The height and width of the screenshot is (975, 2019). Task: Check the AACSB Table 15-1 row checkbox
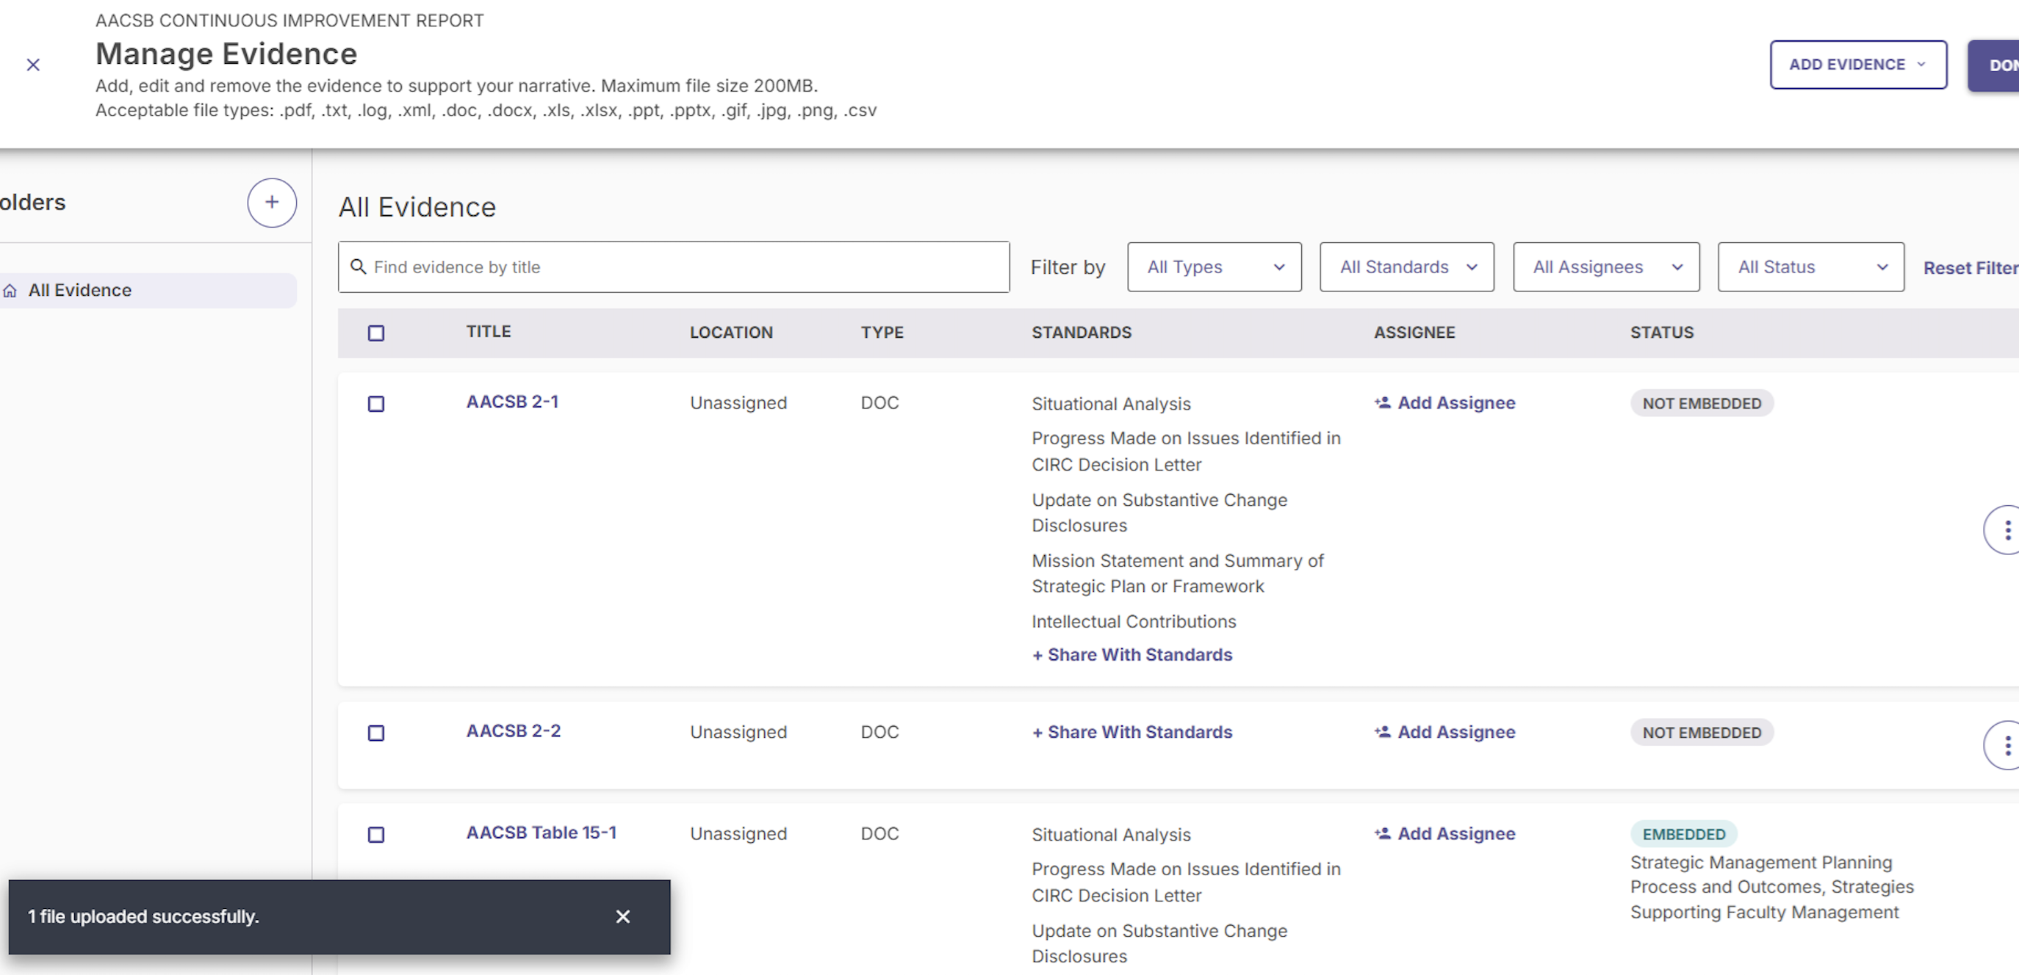click(x=376, y=835)
